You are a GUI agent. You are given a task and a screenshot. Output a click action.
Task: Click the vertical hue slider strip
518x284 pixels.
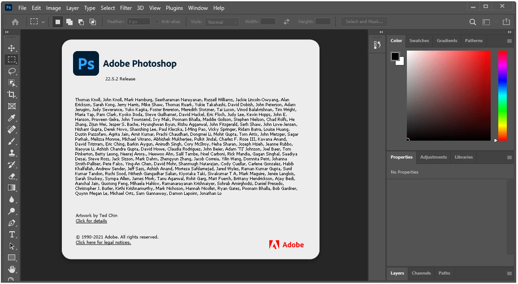tap(502, 95)
